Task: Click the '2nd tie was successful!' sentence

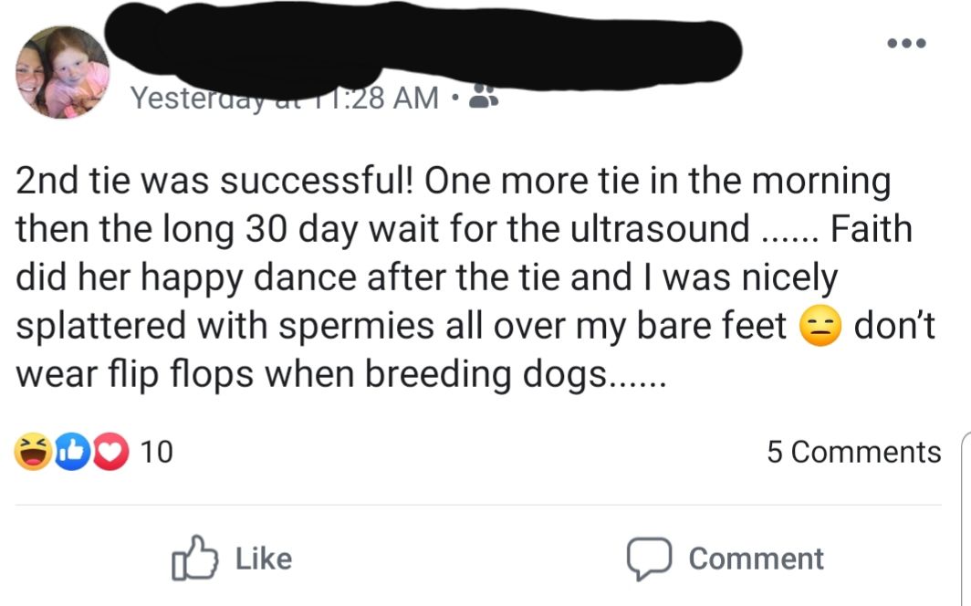Action: [217, 180]
